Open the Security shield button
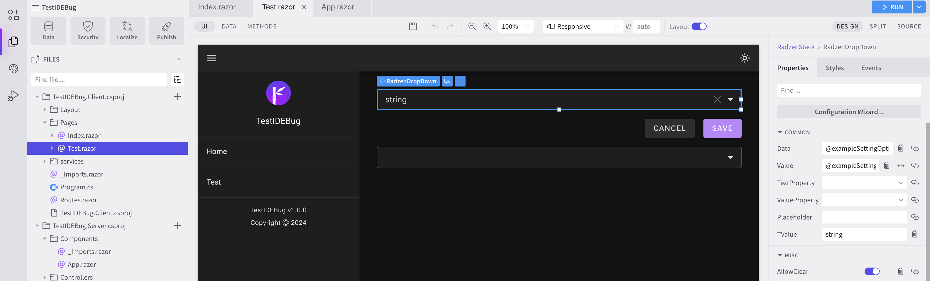The height and width of the screenshot is (281, 930). pos(88,31)
